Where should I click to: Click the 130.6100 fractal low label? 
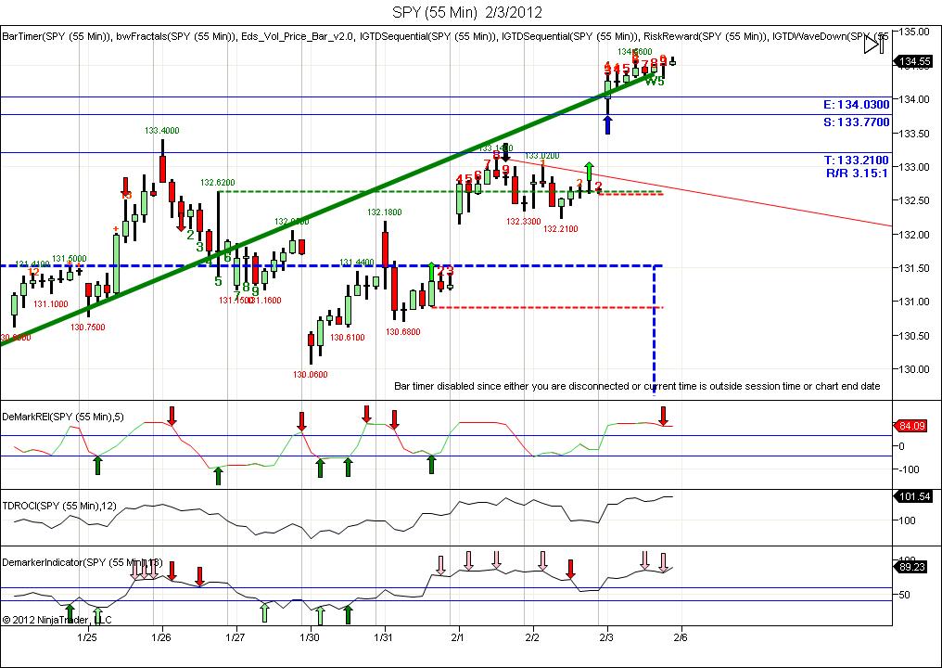point(348,338)
